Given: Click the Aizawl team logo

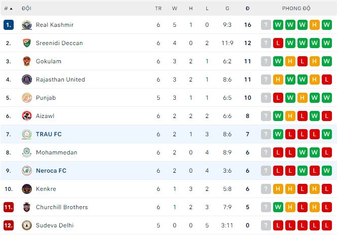Looking at the screenshot, I should click(27, 116).
